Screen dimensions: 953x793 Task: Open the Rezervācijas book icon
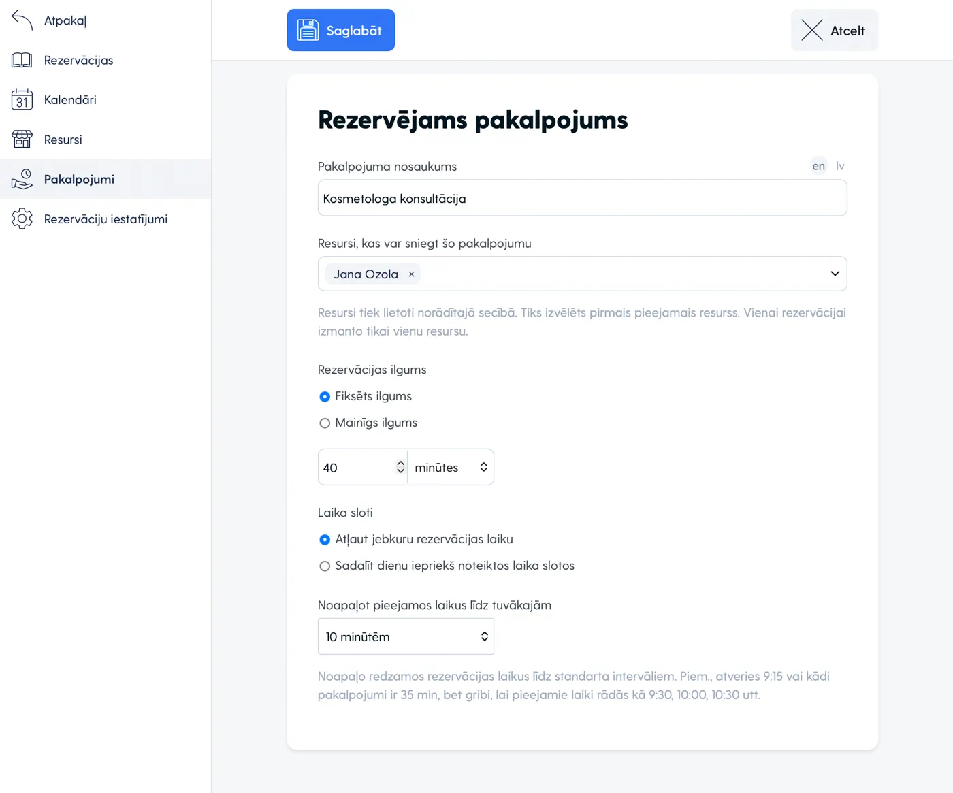tap(22, 60)
